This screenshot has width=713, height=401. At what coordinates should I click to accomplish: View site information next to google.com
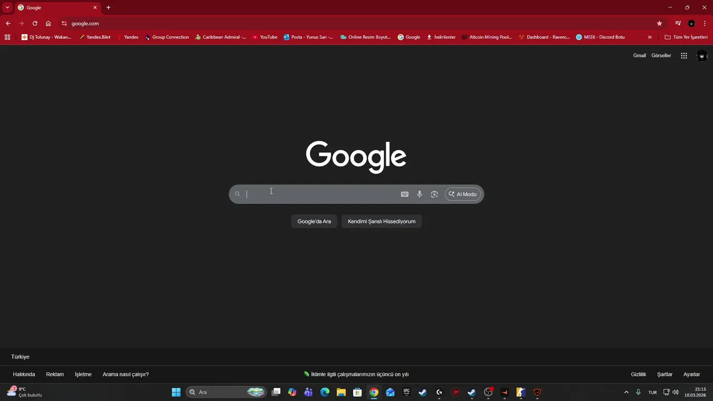pos(64,23)
